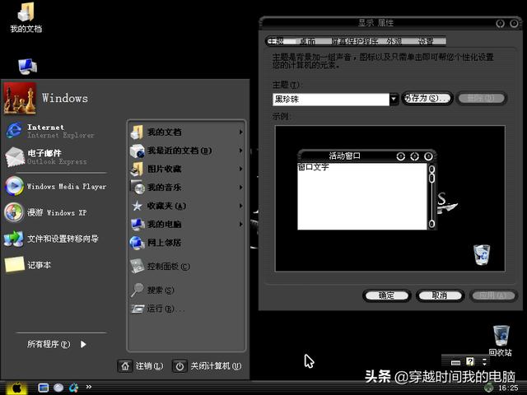Click the language bar help icon
Viewport: 527px width, 395px height.
(470, 361)
